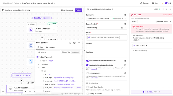
Task: Click the method POST row
Action: point(59,61)
